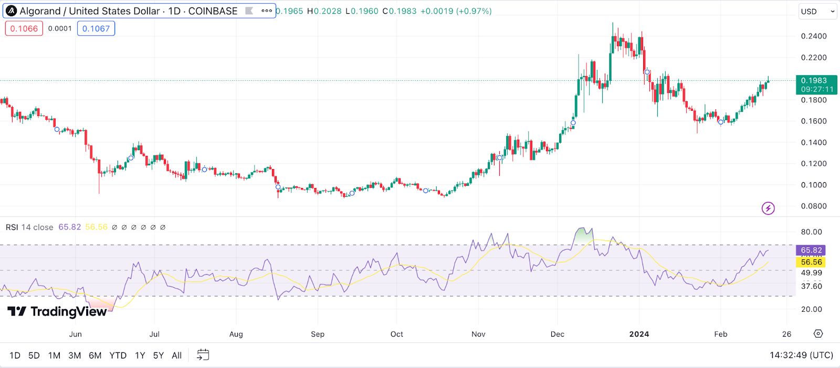
Task: Open the symbol's three-dot more menu
Action: [267, 11]
